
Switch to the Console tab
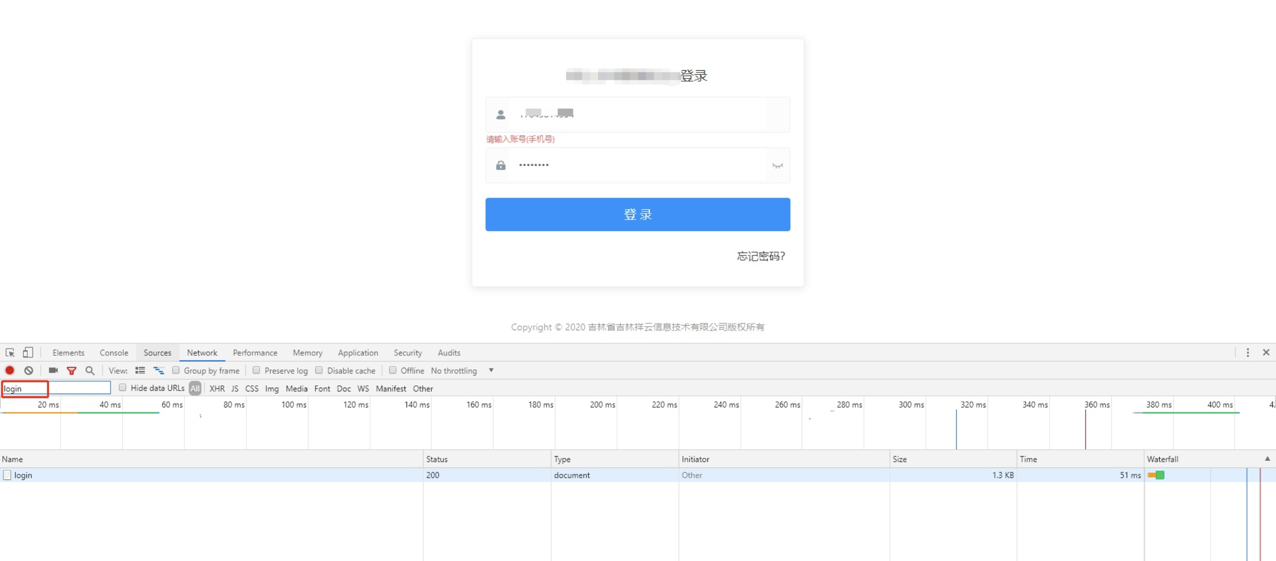pos(114,353)
